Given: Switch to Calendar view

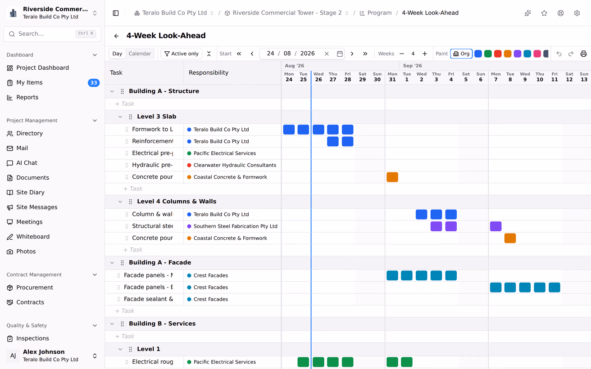Looking at the screenshot, I should point(140,54).
